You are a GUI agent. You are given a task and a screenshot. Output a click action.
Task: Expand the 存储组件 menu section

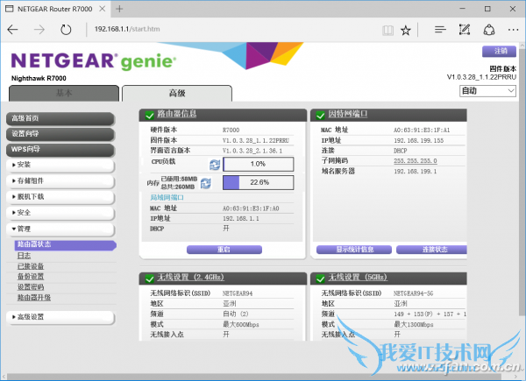click(x=60, y=180)
